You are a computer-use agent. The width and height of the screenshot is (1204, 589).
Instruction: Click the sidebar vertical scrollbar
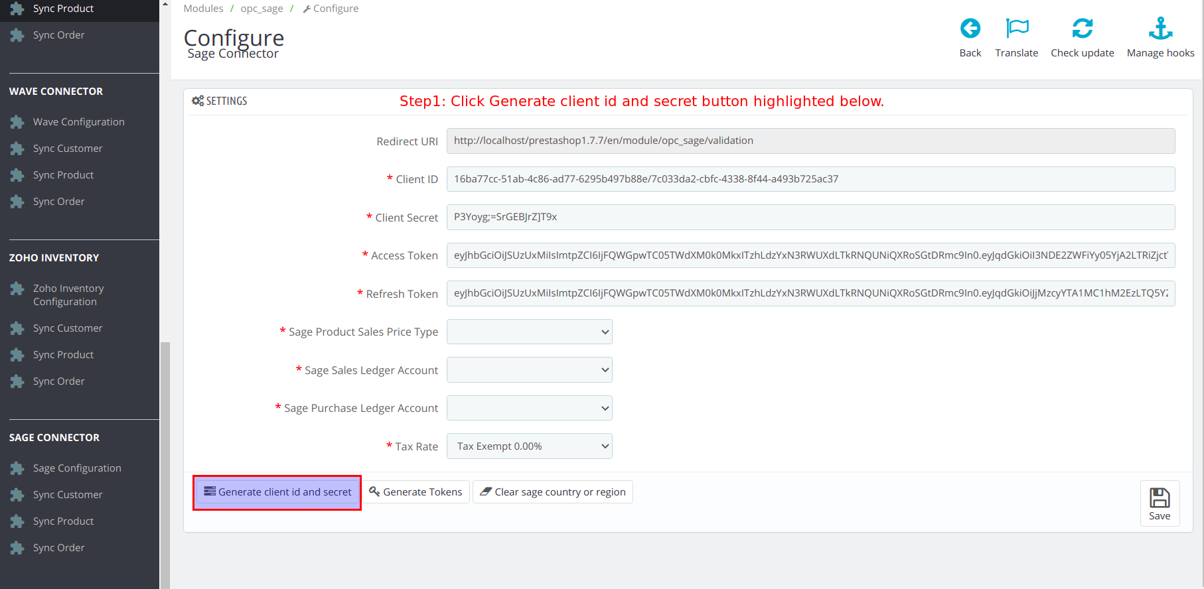click(x=165, y=465)
